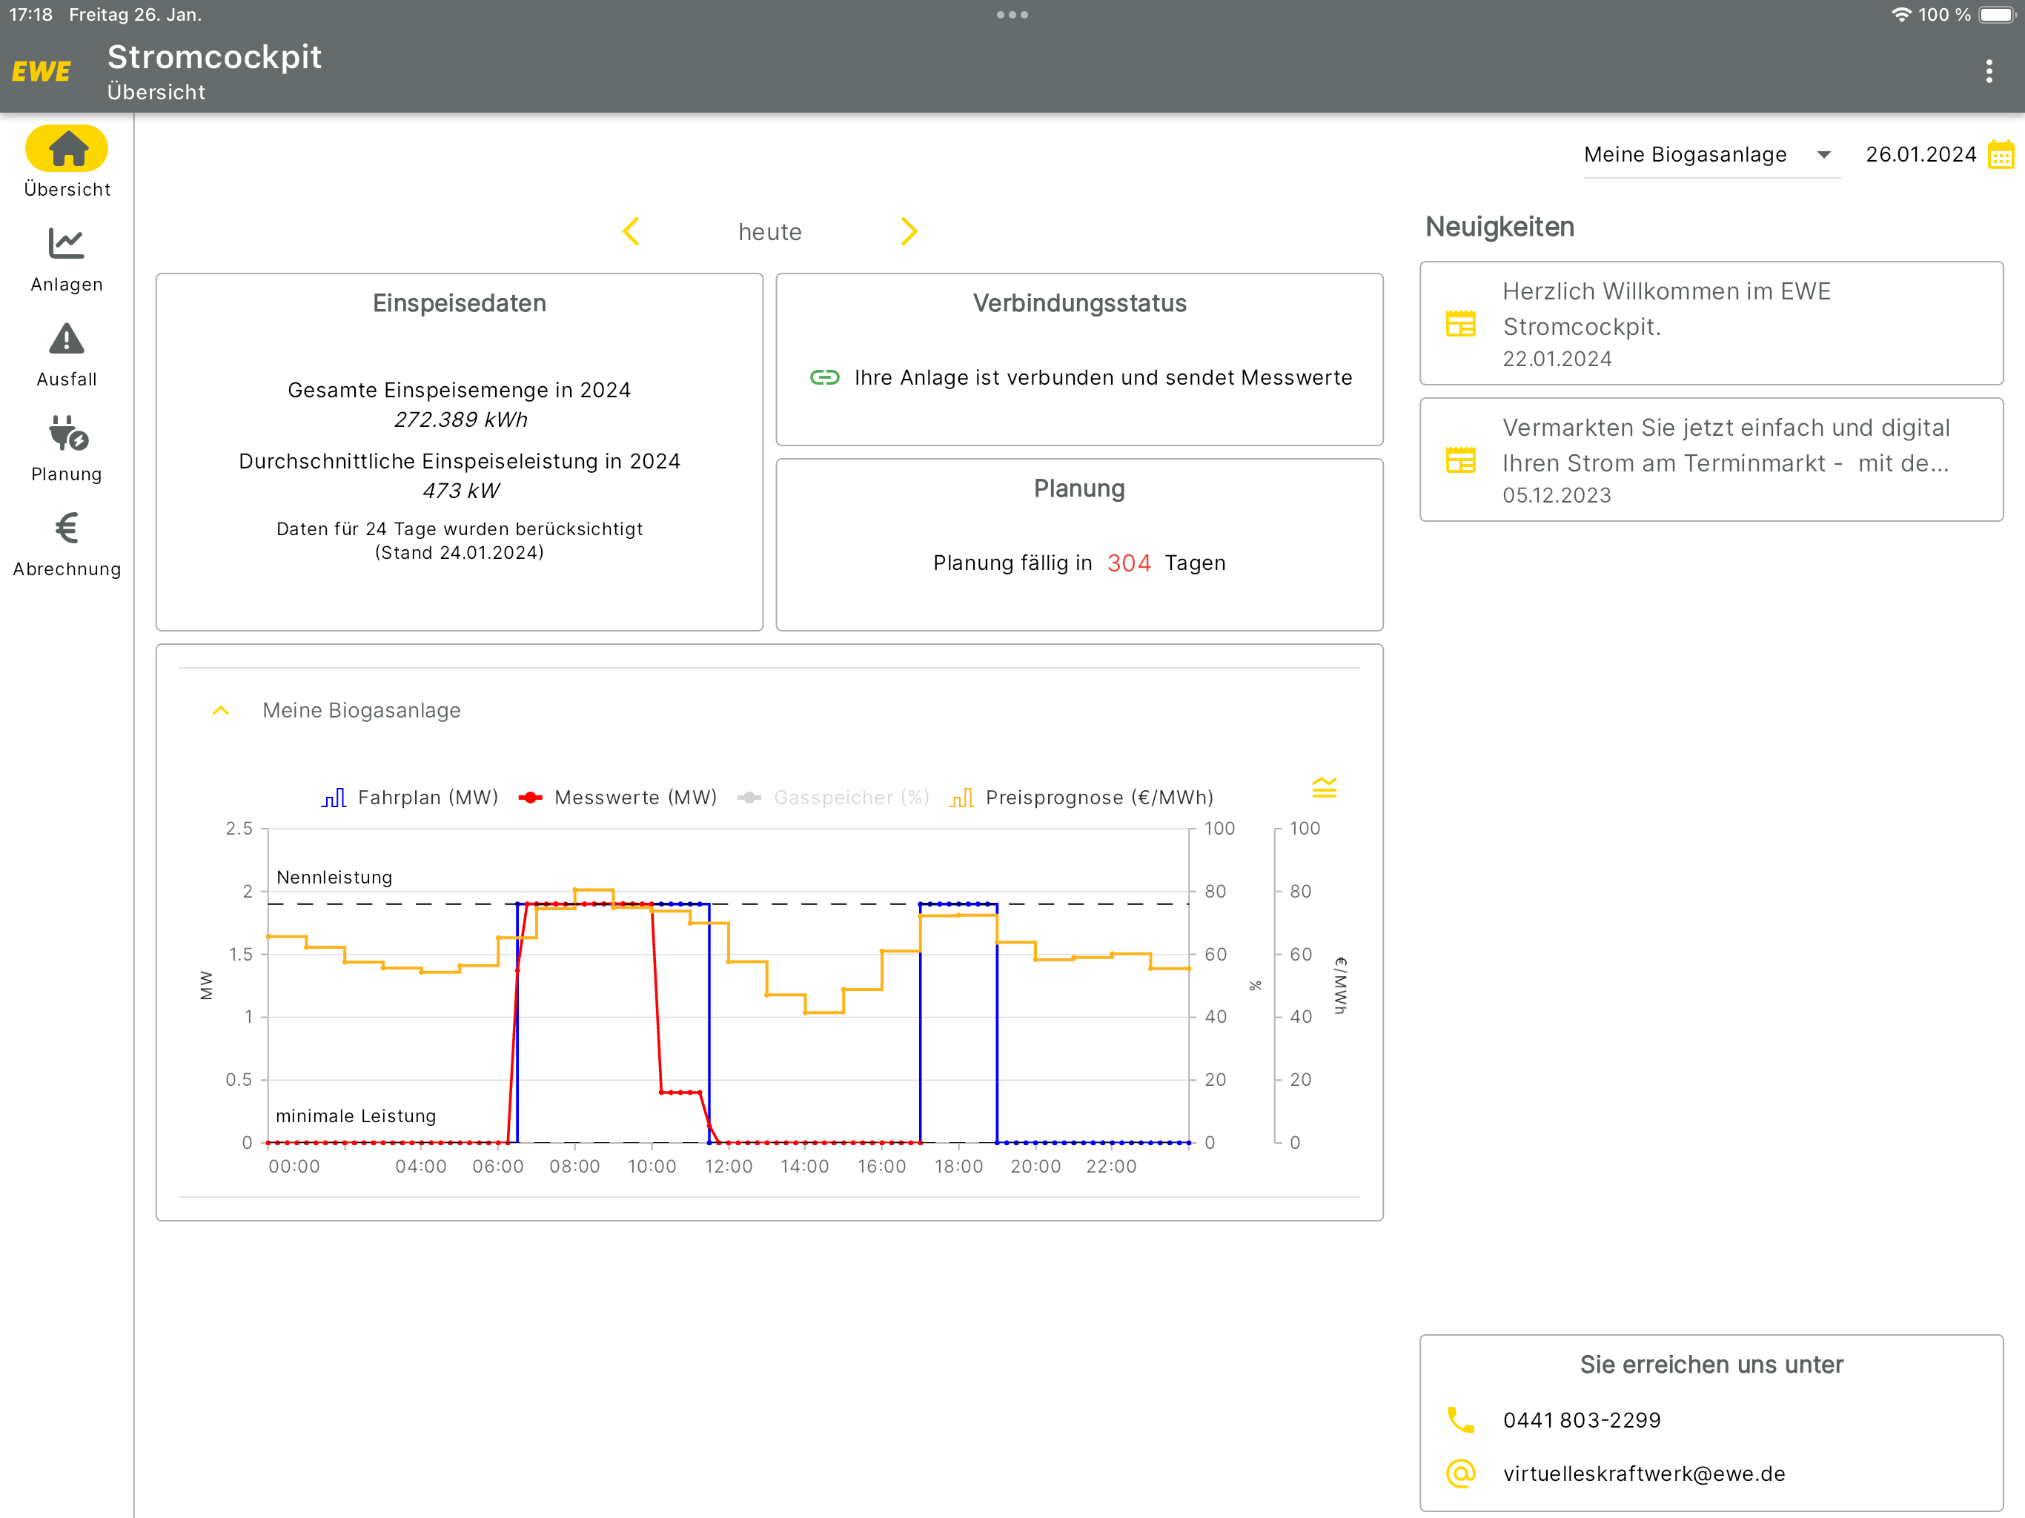The height and width of the screenshot is (1518, 2025).
Task: Open the calendar date picker icon
Action: (x=2001, y=155)
